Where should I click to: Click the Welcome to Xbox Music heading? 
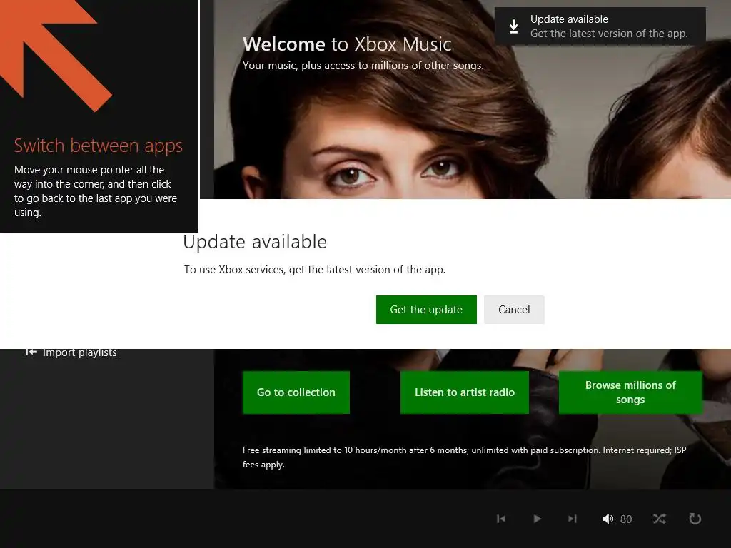click(347, 44)
